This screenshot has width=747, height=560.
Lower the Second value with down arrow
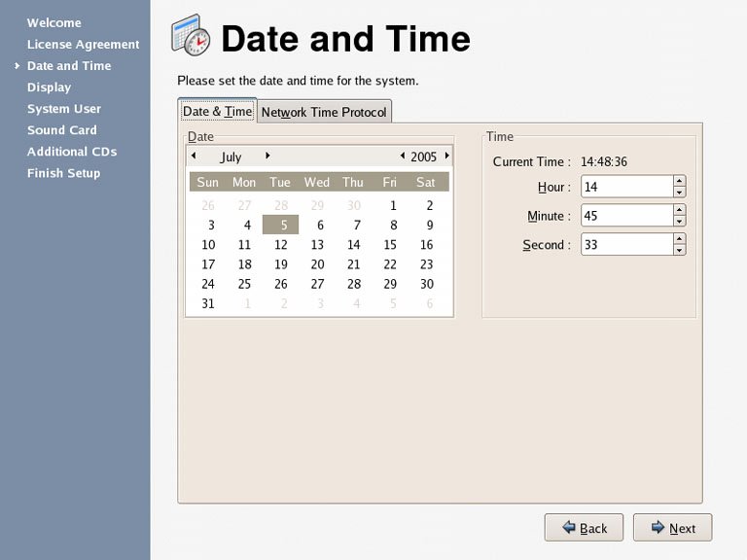click(x=679, y=251)
